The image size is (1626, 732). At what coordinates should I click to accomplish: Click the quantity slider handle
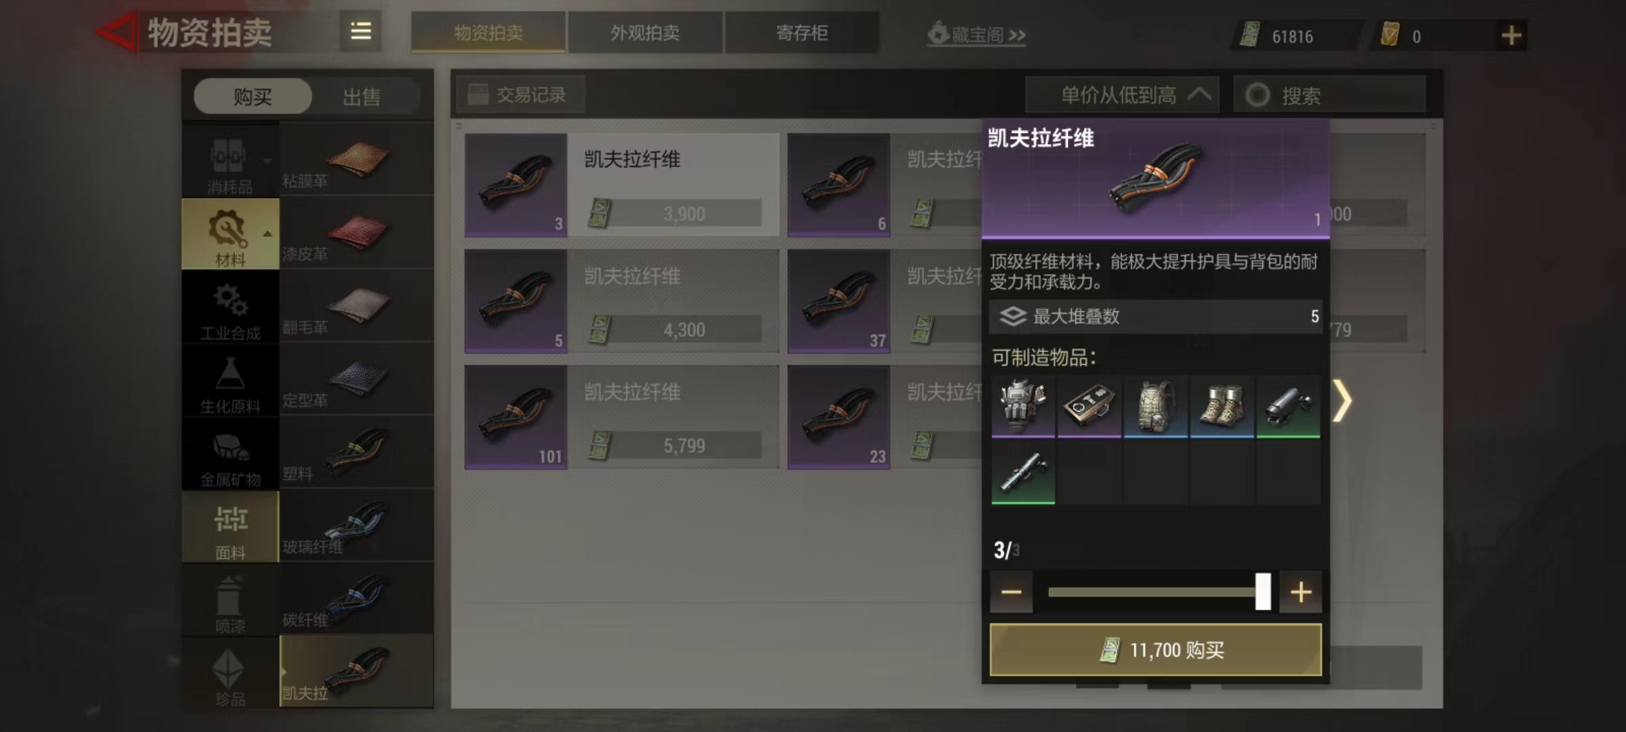point(1263,592)
